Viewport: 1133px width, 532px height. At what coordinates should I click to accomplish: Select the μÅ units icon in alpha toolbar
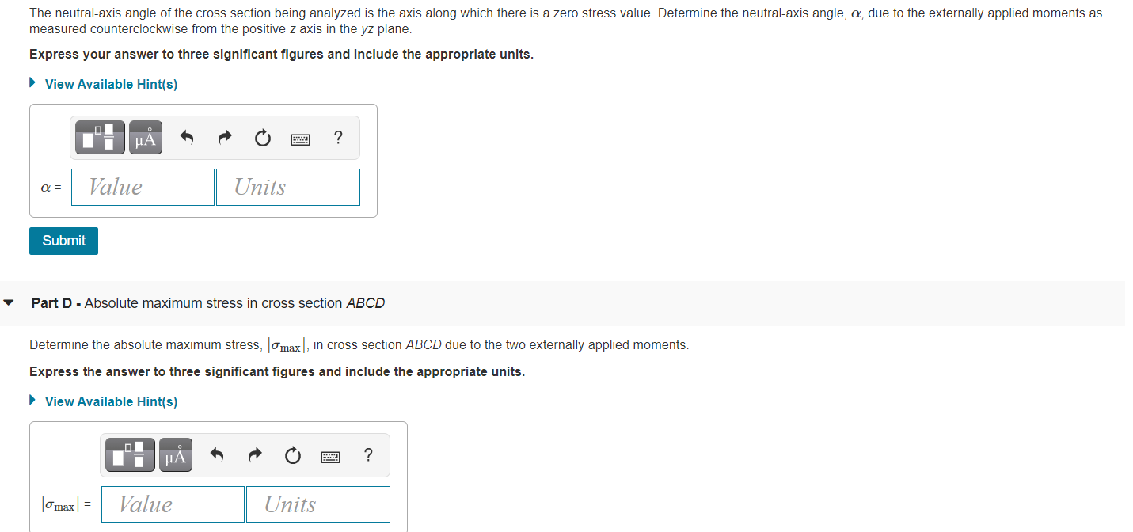point(145,137)
